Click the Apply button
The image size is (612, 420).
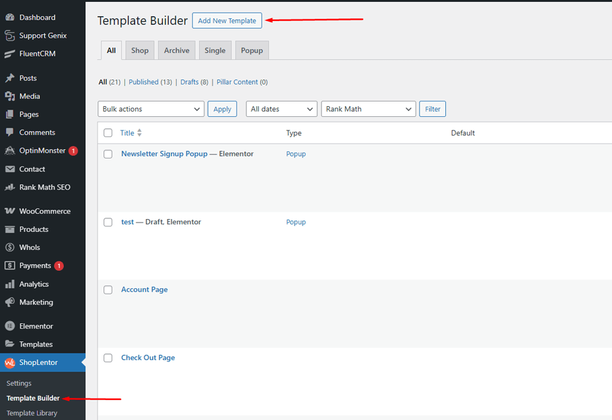tap(223, 109)
